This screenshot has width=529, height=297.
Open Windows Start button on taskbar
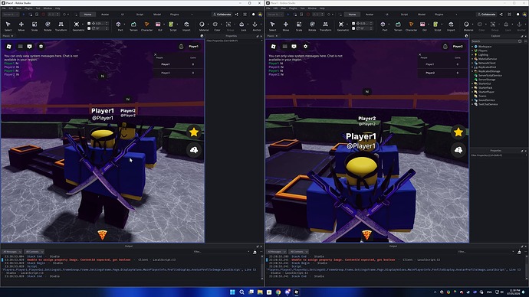tap(232, 292)
